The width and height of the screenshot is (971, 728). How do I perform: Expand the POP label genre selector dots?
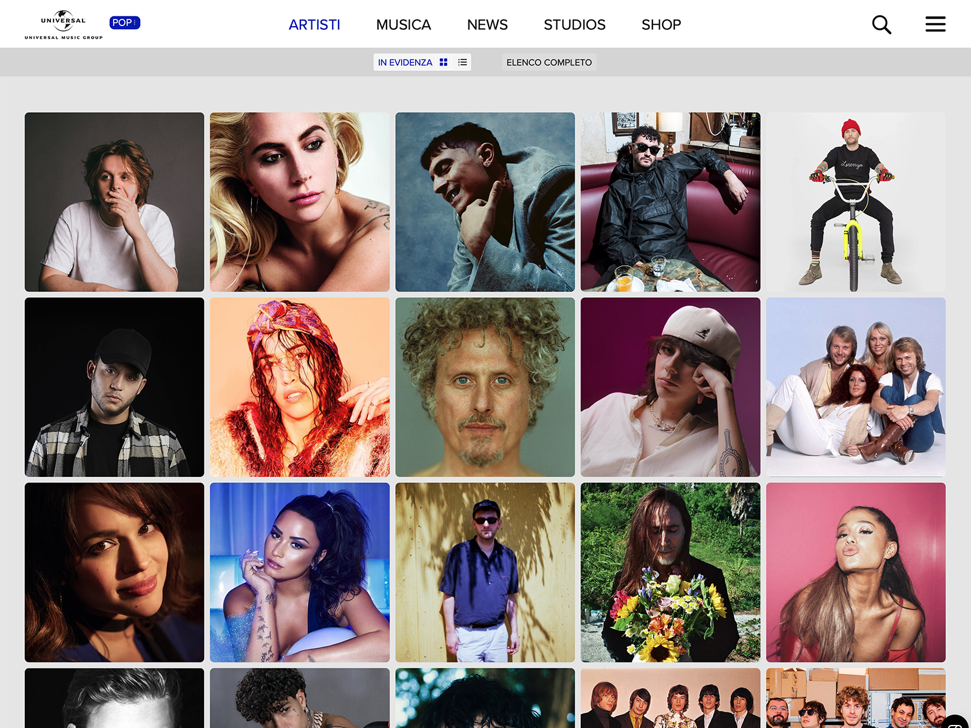(134, 23)
